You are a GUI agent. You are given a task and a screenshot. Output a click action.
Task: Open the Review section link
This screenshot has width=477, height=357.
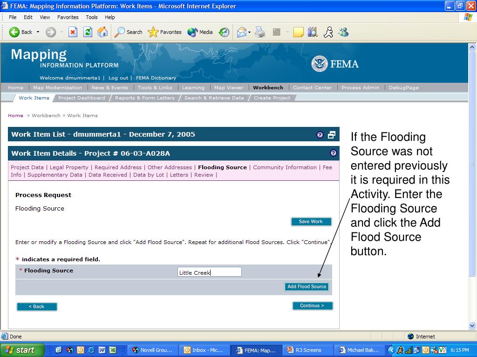[204, 175]
